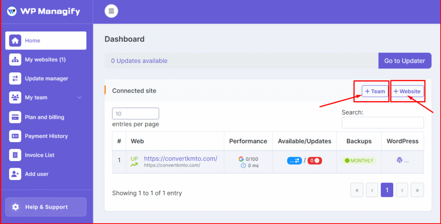The width and height of the screenshot is (441, 224).
Task: Open the Invoice List menu item
Action: click(x=46, y=155)
